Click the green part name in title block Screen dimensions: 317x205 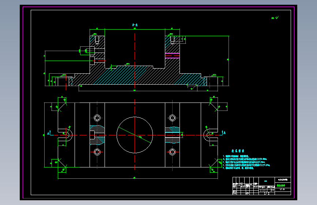281,185
